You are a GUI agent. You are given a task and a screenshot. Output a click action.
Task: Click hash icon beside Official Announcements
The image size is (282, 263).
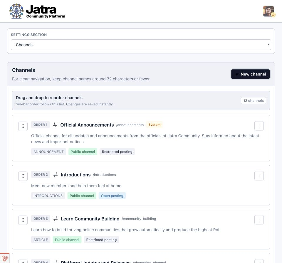(x=55, y=125)
